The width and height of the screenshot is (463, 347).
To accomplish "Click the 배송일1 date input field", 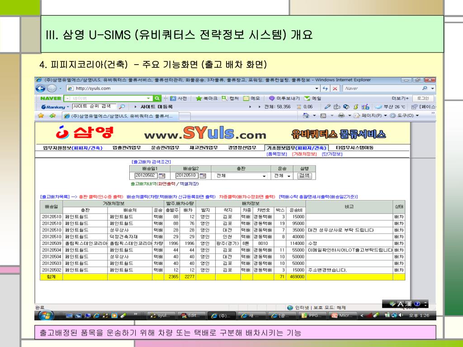I will click(x=146, y=176).
